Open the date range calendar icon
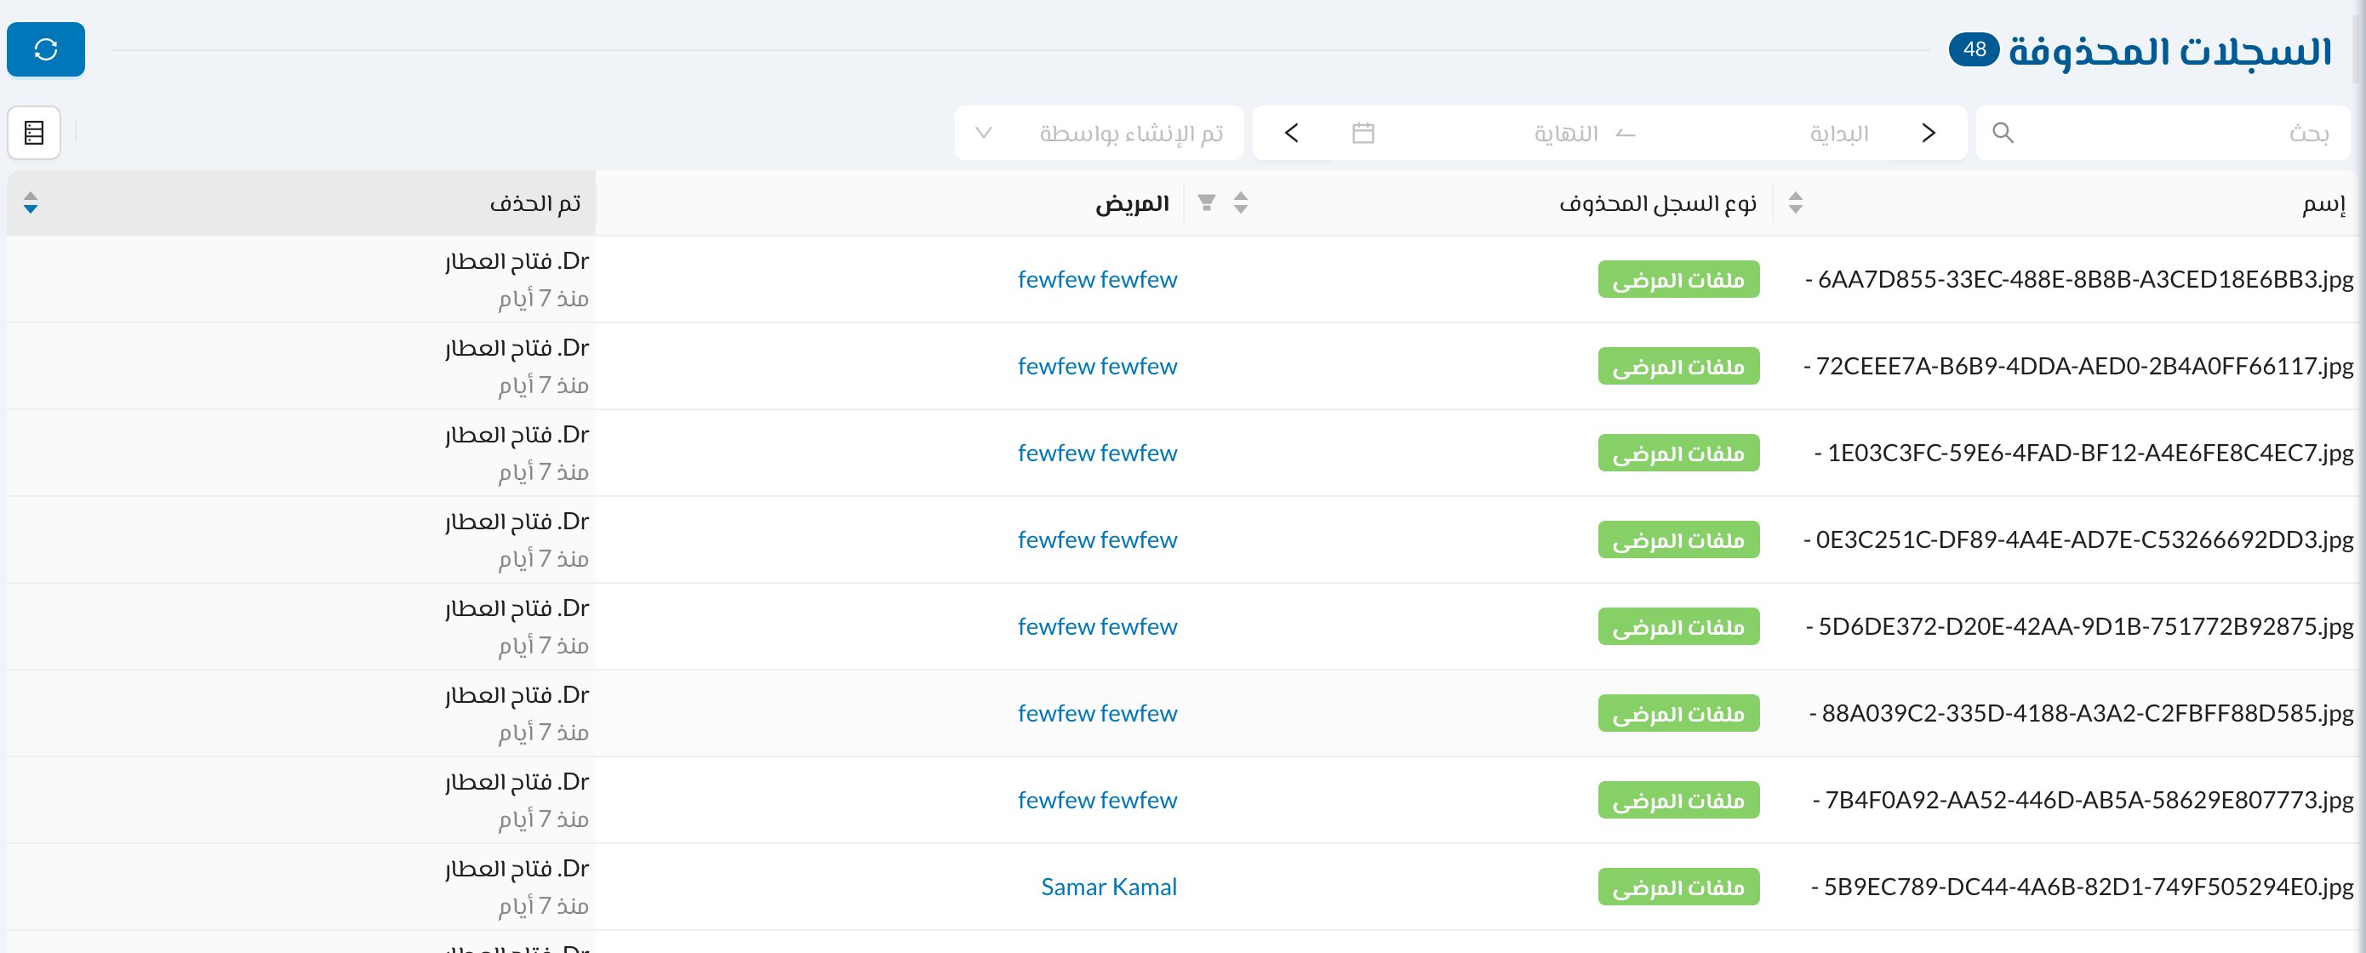The image size is (2366, 953). pos(1363,133)
